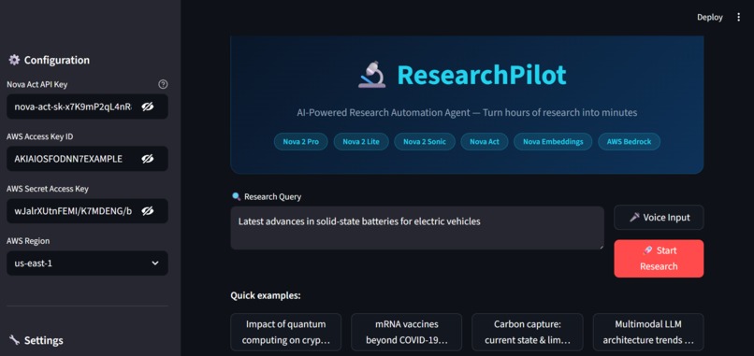Click the Research Query magnifier icon
754x356 pixels.
(x=236, y=196)
